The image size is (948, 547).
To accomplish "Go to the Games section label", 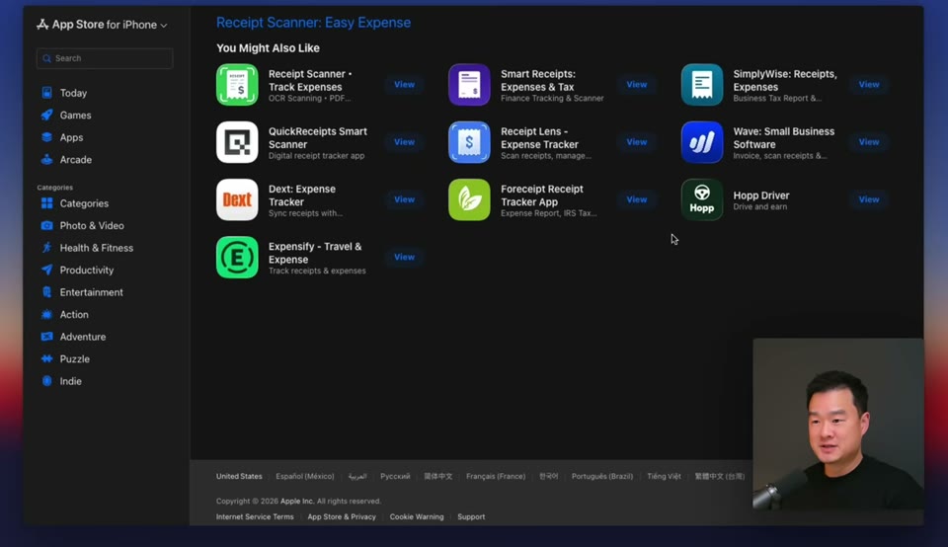I will 76,115.
